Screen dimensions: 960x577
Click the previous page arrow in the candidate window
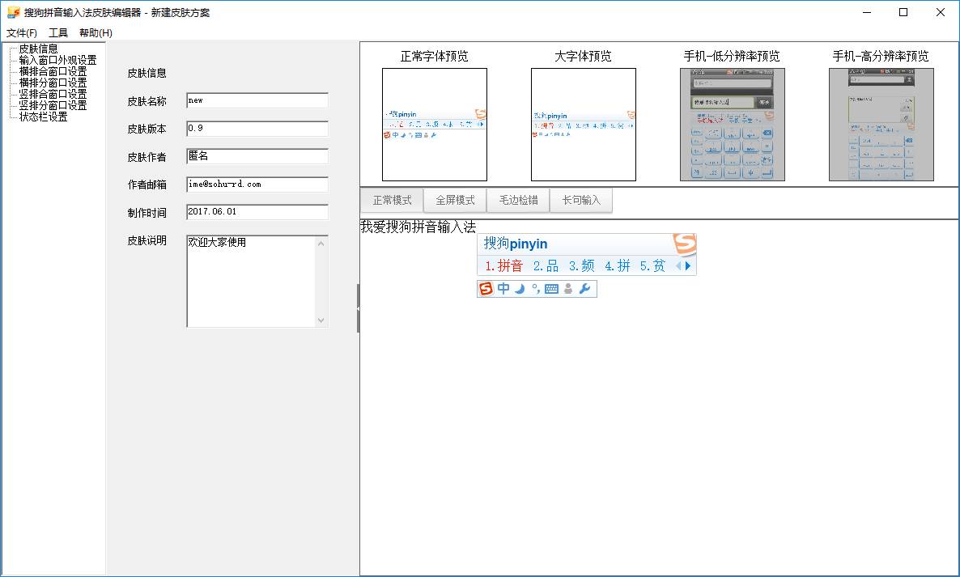(x=678, y=265)
